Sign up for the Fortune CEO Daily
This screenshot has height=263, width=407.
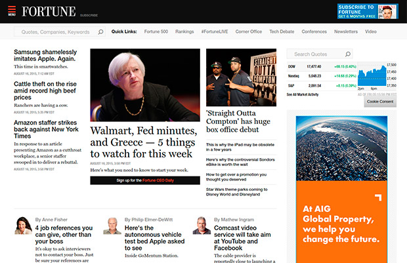[x=145, y=180]
